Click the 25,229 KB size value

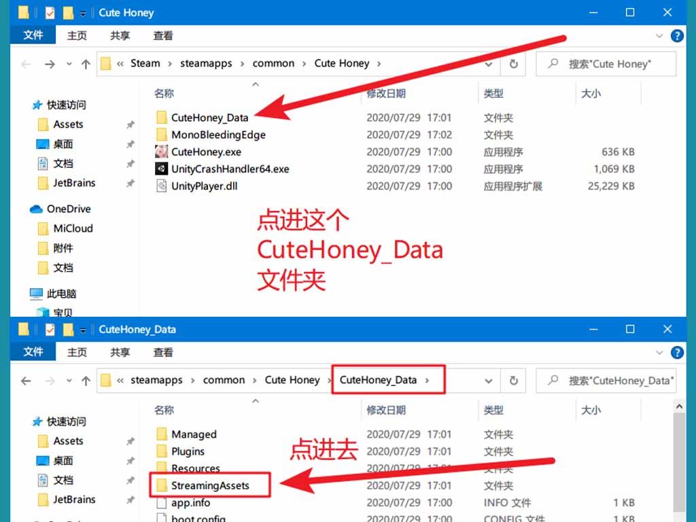point(611,186)
